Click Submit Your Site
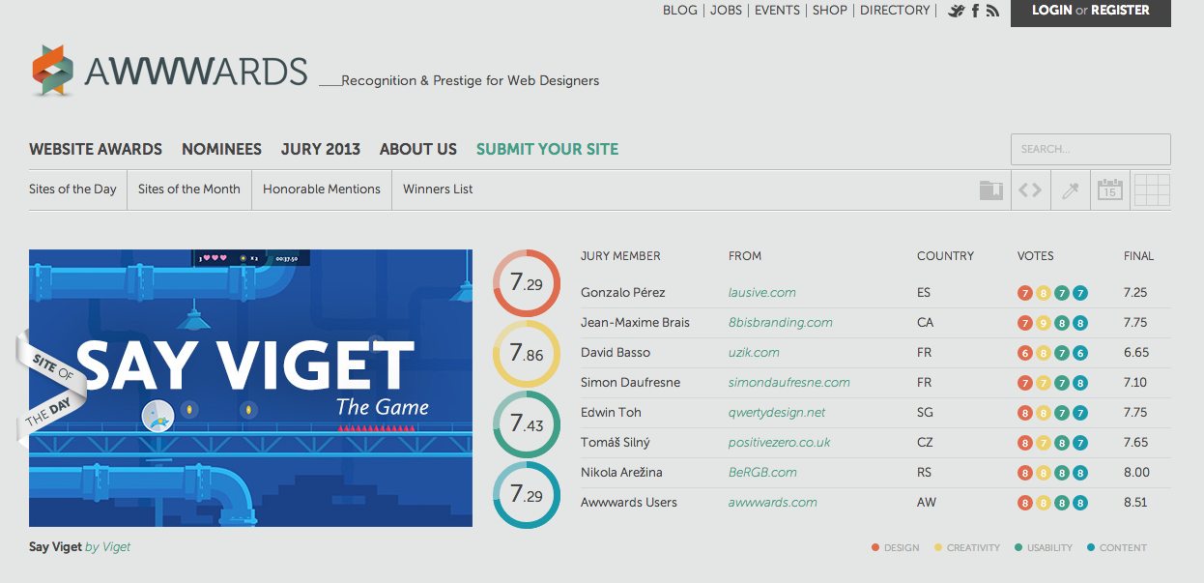This screenshot has height=583, width=1204. (x=547, y=149)
